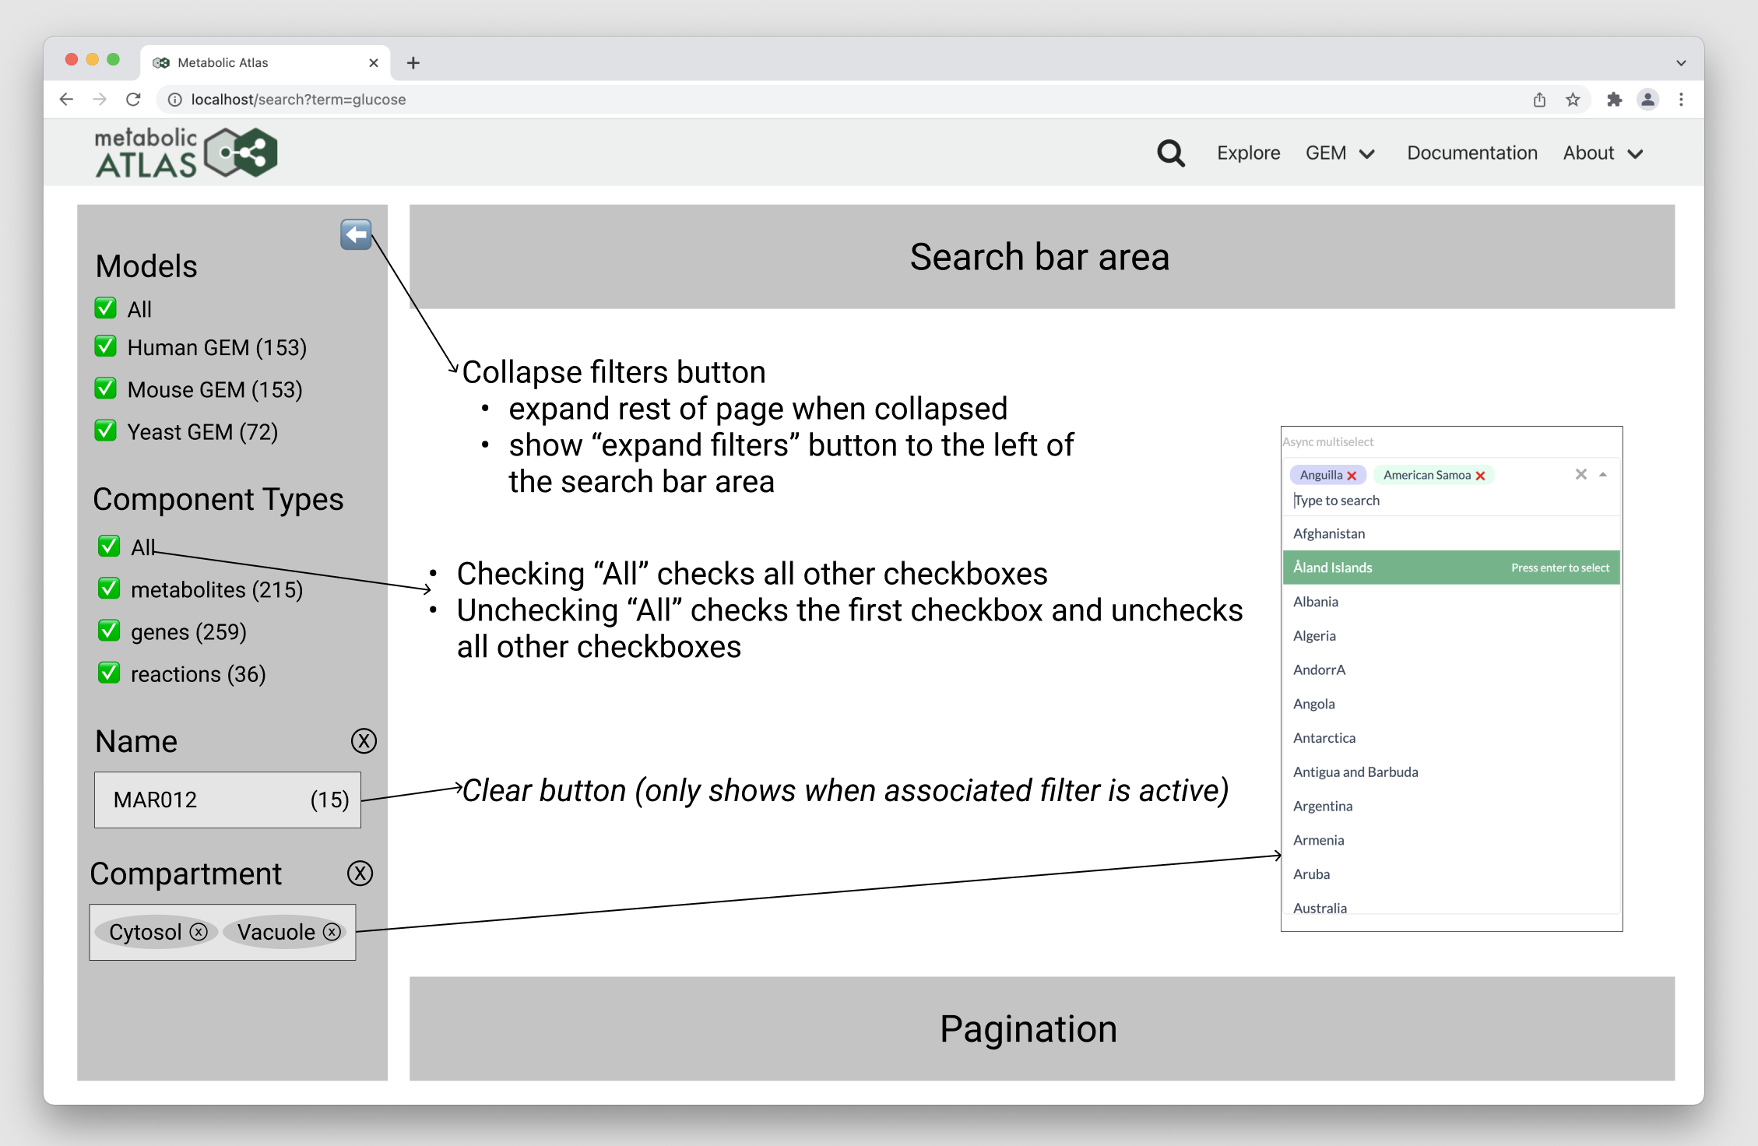The height and width of the screenshot is (1146, 1758).
Task: Open the Documentation menu item
Action: pos(1471,153)
